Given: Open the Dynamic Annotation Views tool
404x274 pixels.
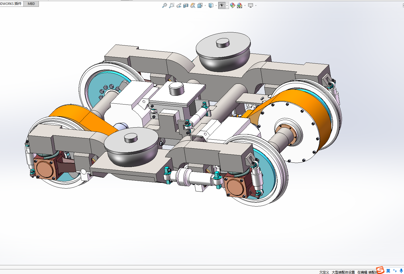Looking at the screenshot, I should click(193, 5).
